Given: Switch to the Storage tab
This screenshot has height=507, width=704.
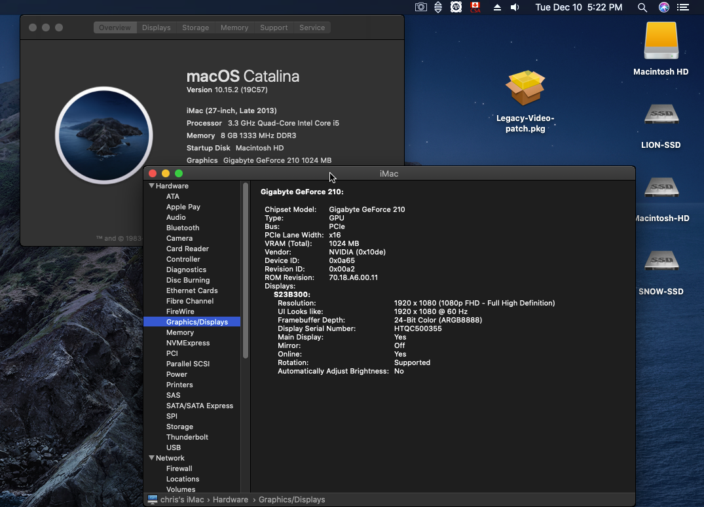Looking at the screenshot, I should point(195,27).
